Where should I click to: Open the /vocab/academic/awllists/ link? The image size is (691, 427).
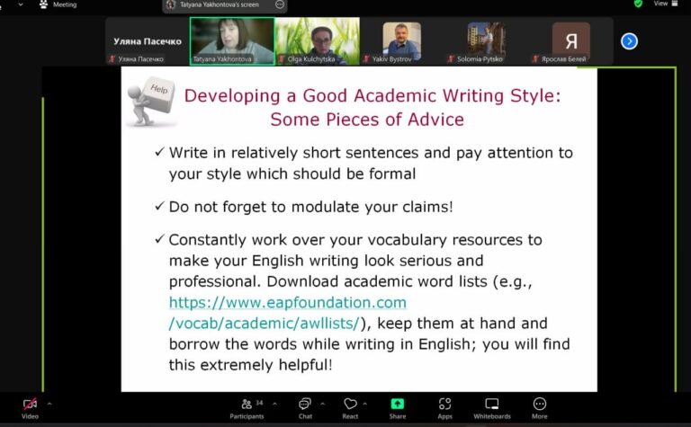(x=265, y=323)
